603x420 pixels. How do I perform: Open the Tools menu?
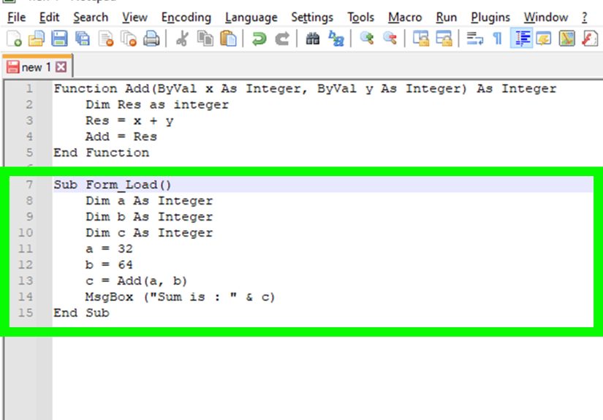coord(361,18)
